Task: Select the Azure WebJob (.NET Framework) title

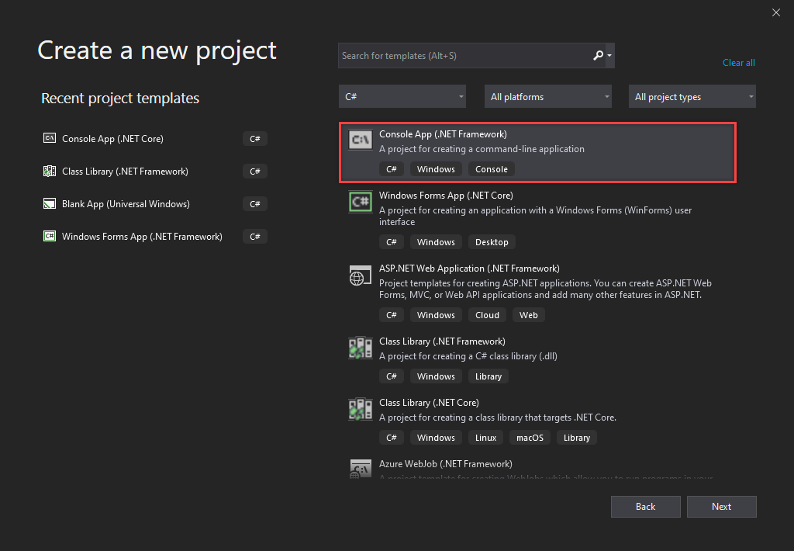Action: (x=446, y=464)
